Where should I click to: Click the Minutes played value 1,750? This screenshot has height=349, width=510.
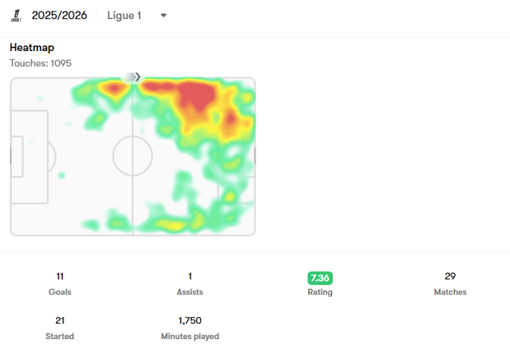190,321
